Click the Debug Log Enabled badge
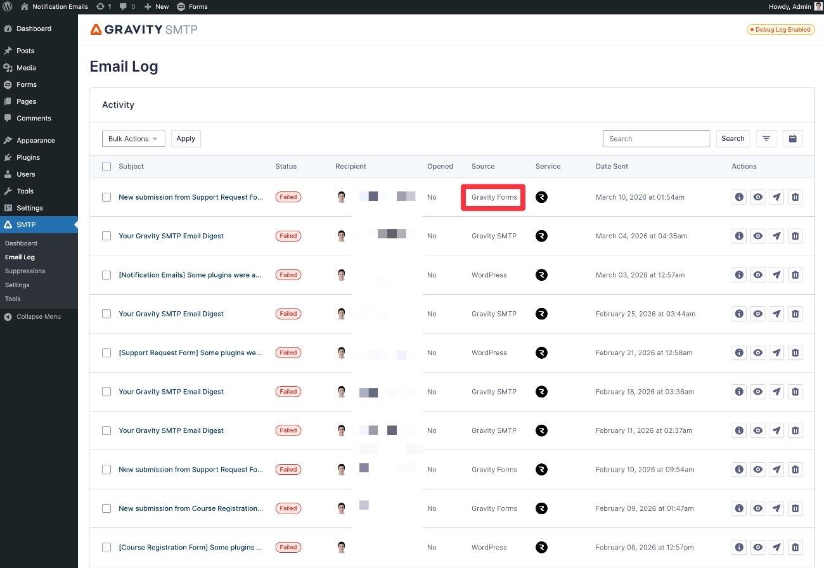This screenshot has height=568, width=824. 781,29
